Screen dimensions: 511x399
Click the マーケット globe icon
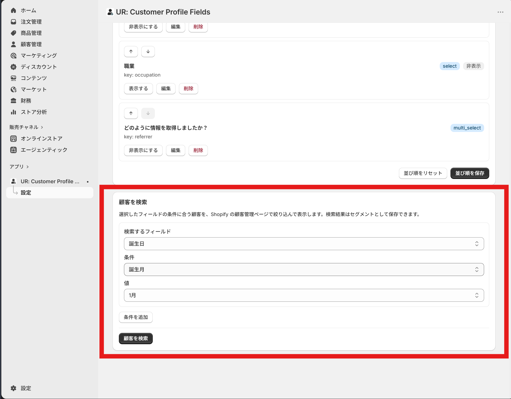13,89
